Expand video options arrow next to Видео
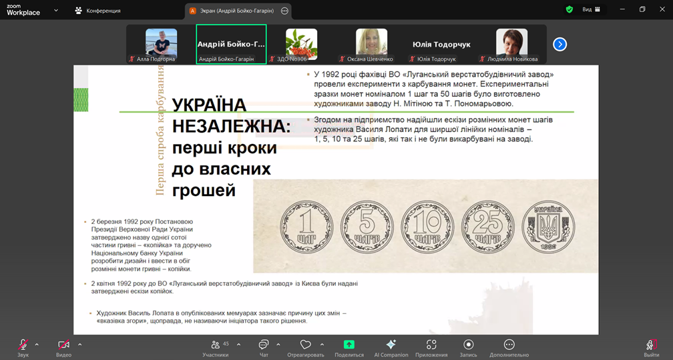The image size is (673, 360). tap(79, 344)
